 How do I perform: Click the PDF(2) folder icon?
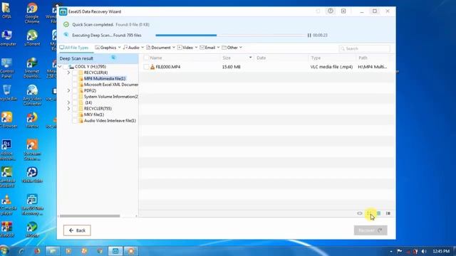pos(81,90)
